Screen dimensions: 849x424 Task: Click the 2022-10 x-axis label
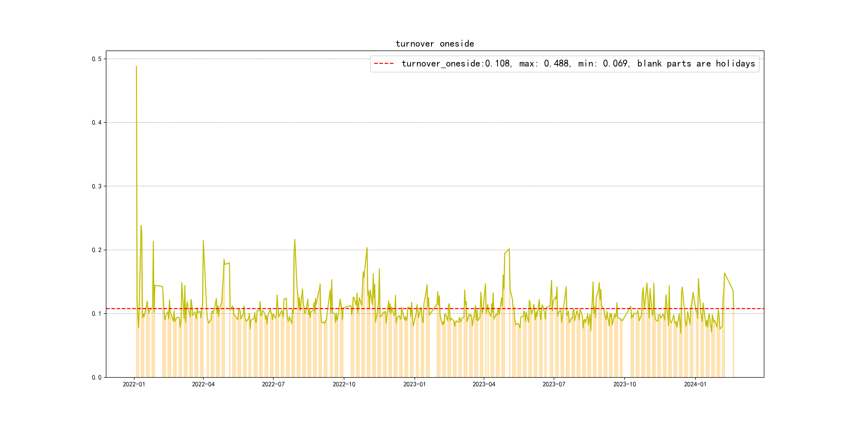pyautogui.click(x=344, y=384)
